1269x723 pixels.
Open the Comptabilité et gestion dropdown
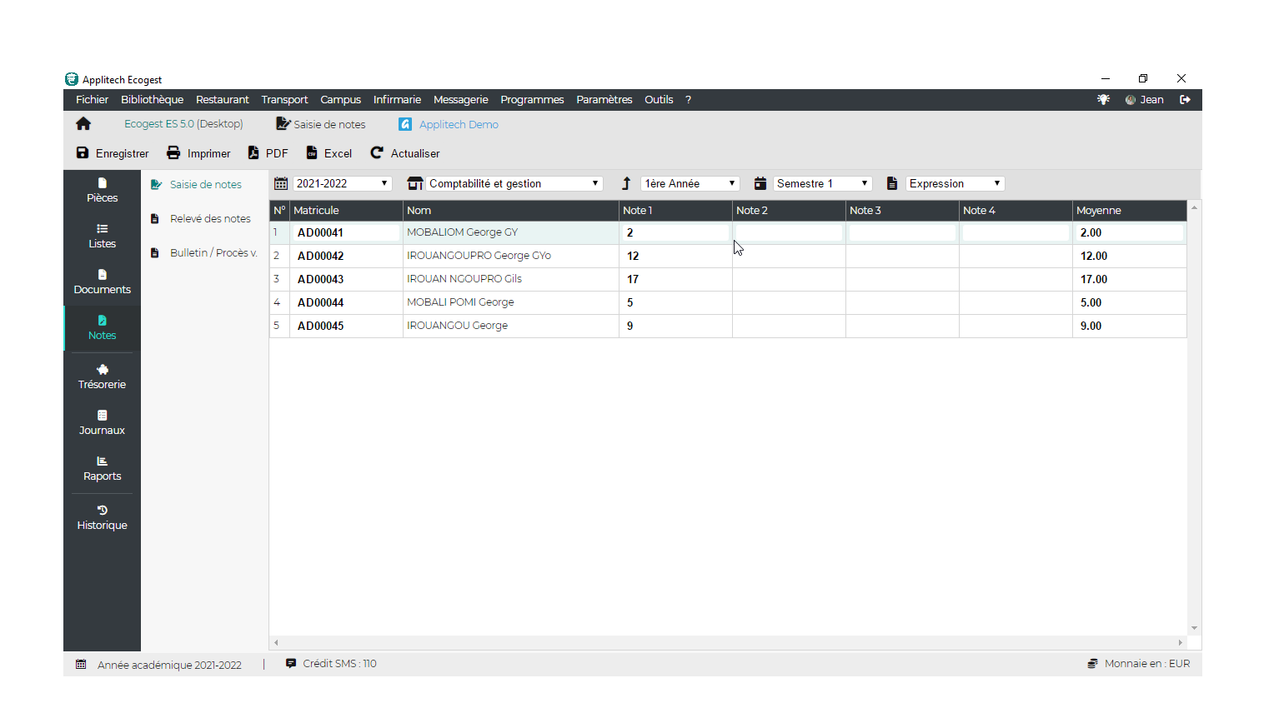tap(514, 184)
